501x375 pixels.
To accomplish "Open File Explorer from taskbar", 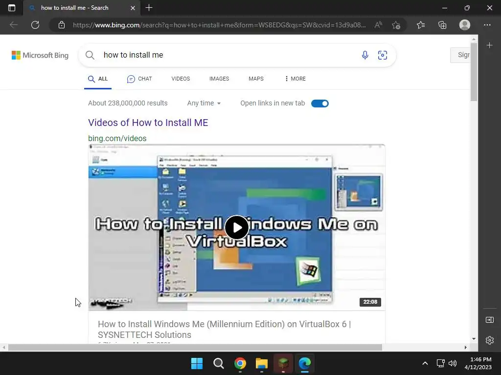I will (x=262, y=363).
